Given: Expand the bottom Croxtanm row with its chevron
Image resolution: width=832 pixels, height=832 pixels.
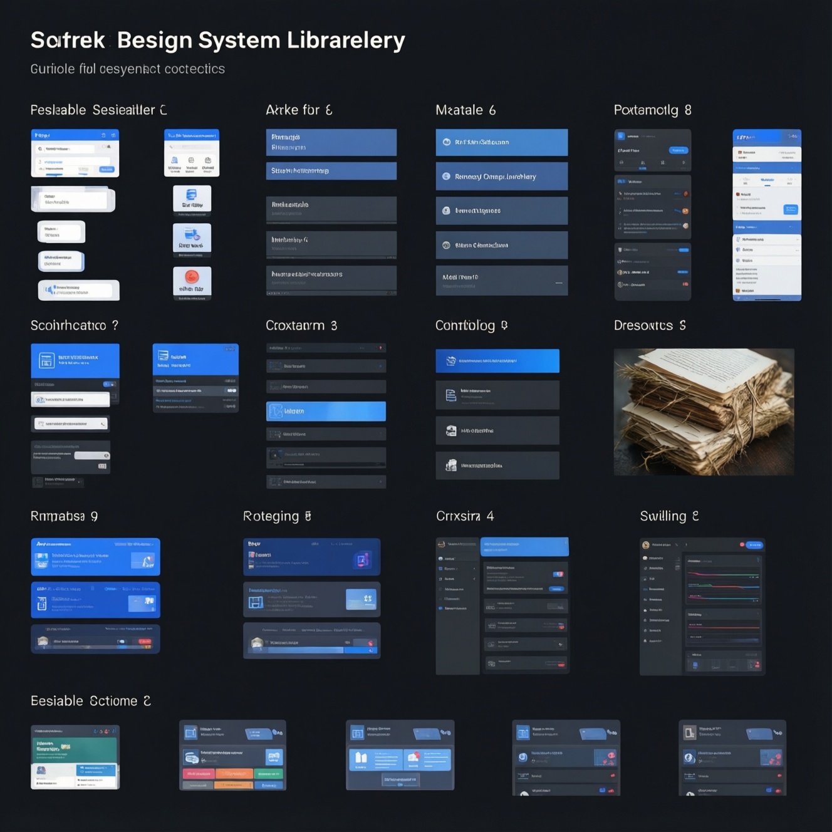Looking at the screenshot, I should click(x=380, y=482).
